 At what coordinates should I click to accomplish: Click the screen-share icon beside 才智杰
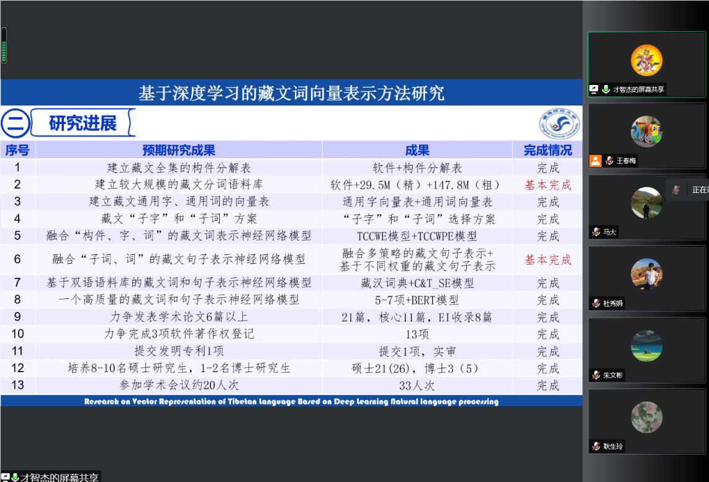coord(594,89)
